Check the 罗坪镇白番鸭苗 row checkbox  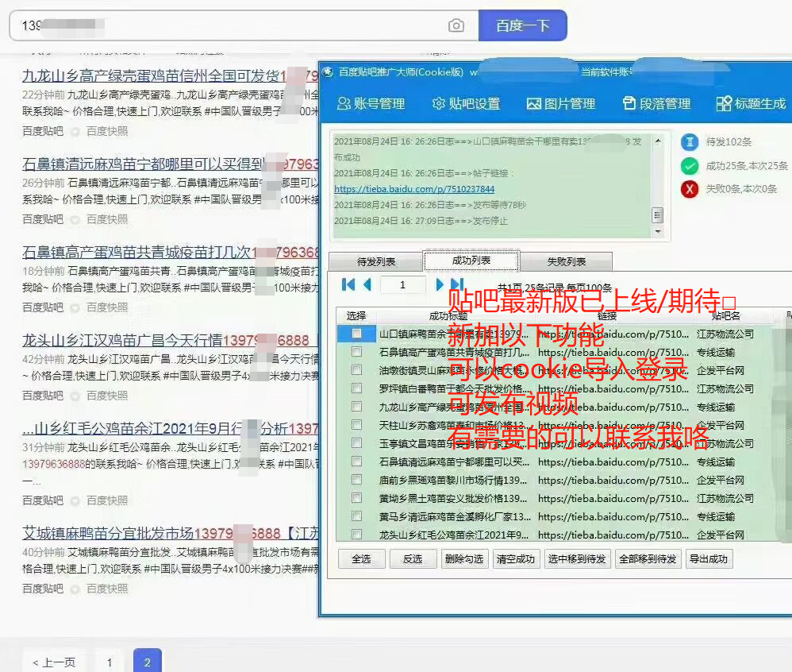(x=356, y=388)
